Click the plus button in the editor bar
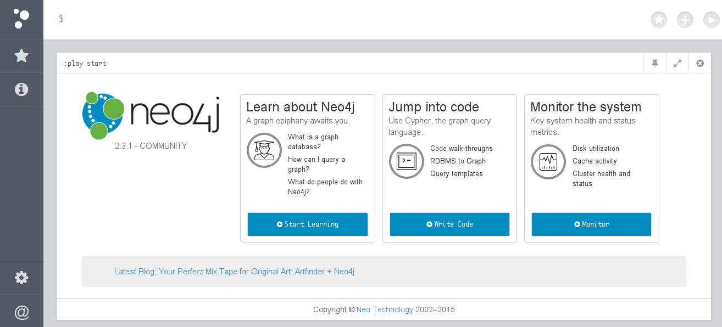The width and height of the screenshot is (722, 327). pos(685,20)
